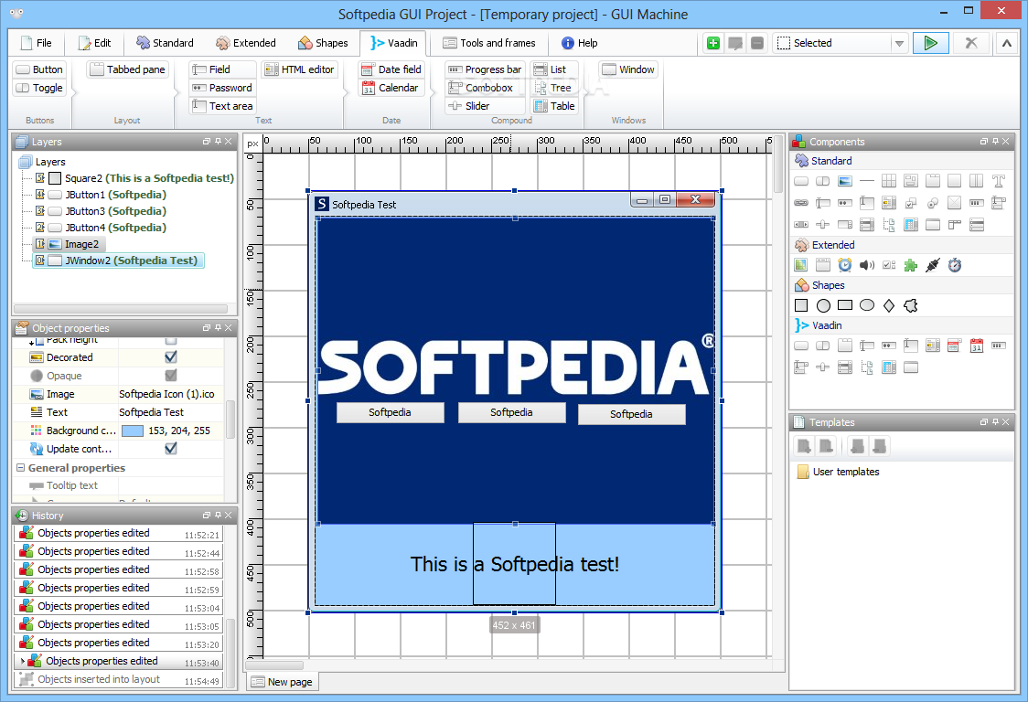Viewport: 1028px width, 702px height.
Task: Insert an HTML editor component
Action: [300, 69]
